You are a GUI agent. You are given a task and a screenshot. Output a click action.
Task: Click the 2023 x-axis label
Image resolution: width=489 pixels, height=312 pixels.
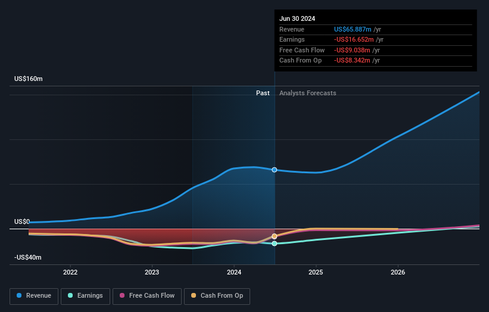tap(152, 272)
